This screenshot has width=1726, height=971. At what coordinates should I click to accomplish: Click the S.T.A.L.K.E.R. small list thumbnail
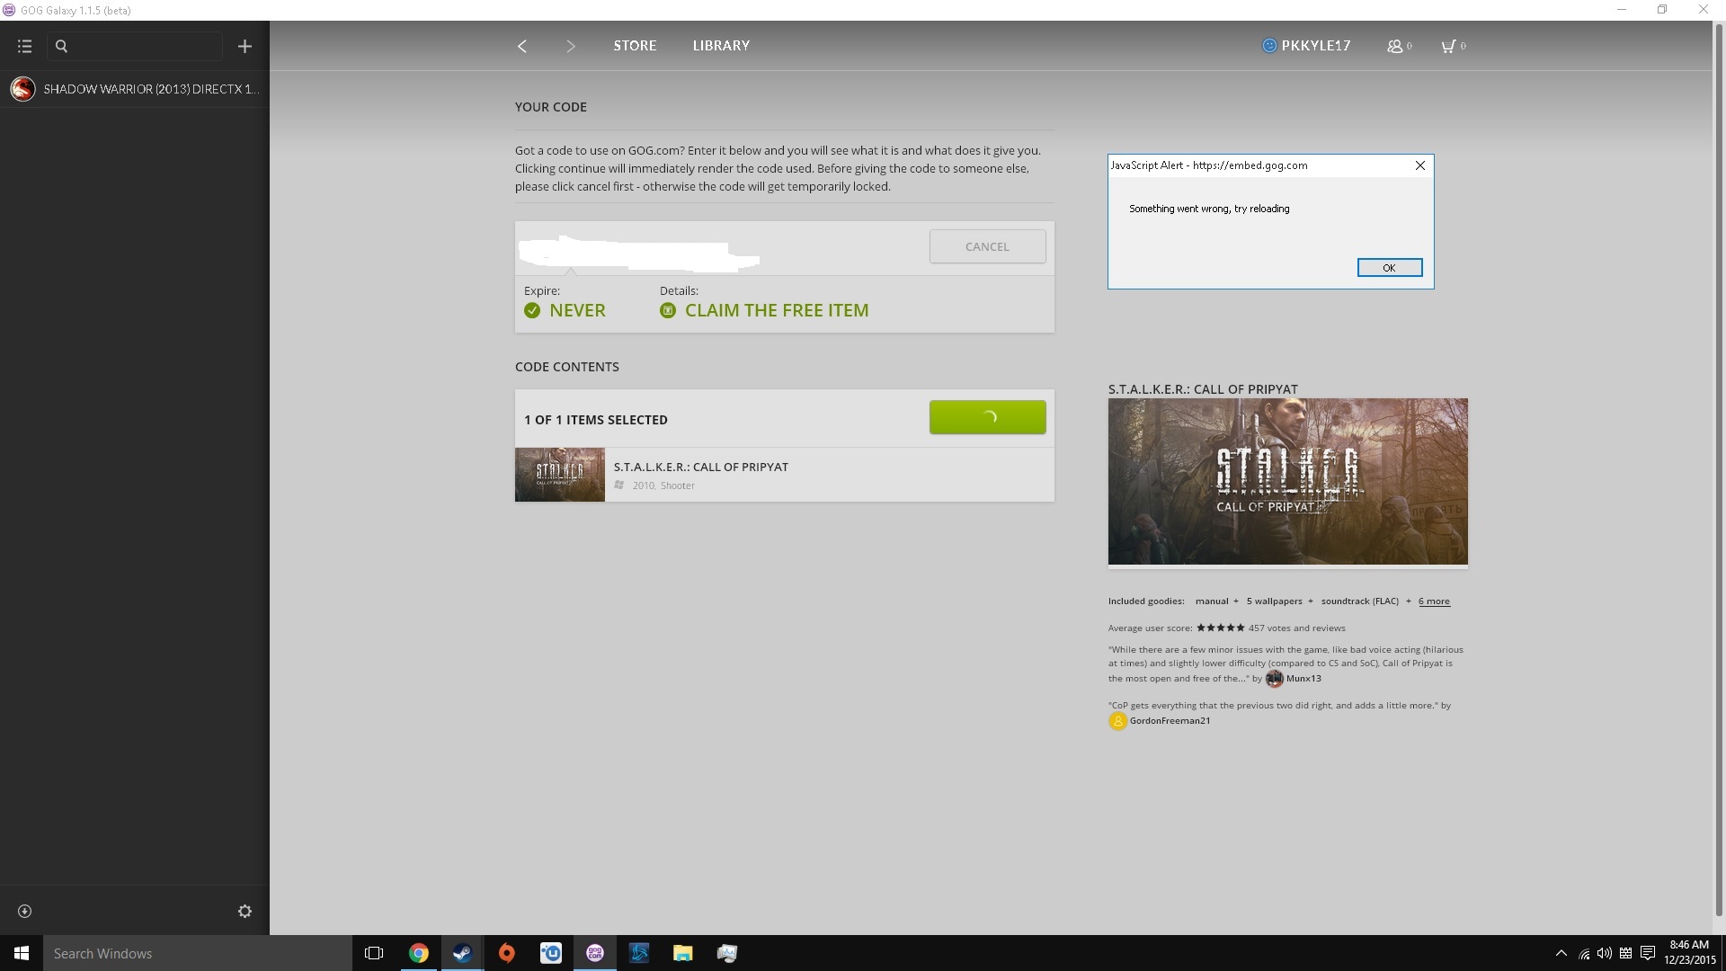point(559,475)
